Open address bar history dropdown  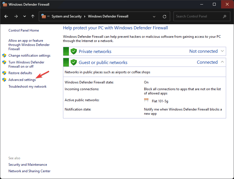[x=154, y=16]
